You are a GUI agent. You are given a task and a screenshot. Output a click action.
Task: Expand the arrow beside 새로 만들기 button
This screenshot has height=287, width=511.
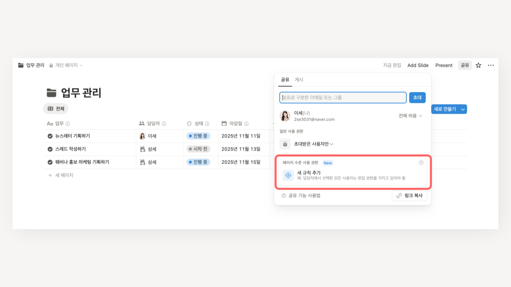click(463, 109)
